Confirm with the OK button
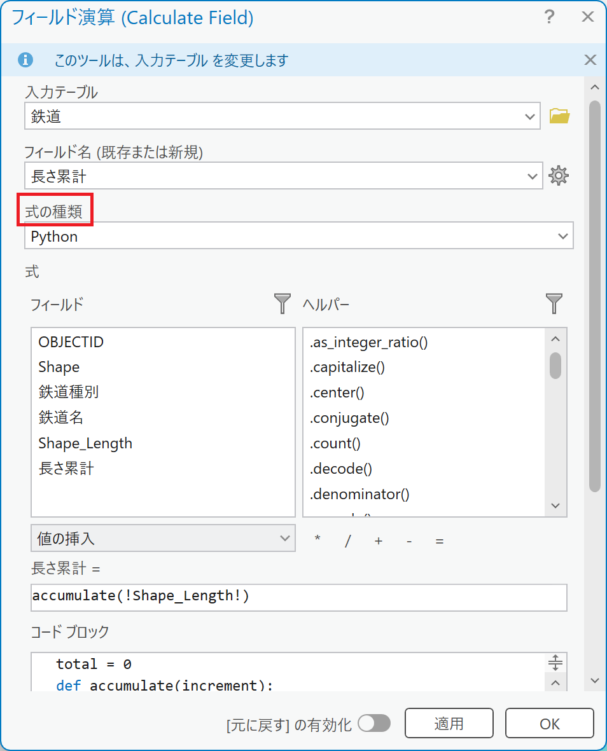607x751 pixels. point(549,724)
